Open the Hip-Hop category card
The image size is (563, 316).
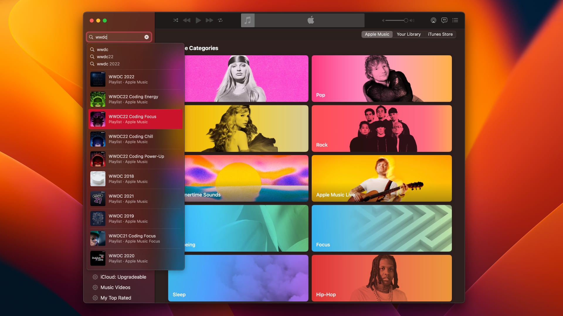coord(381,278)
